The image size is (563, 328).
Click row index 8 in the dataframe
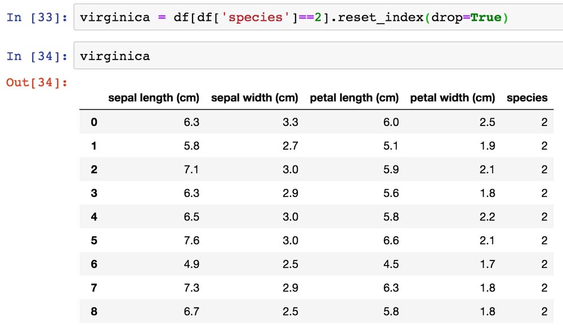[x=93, y=311]
